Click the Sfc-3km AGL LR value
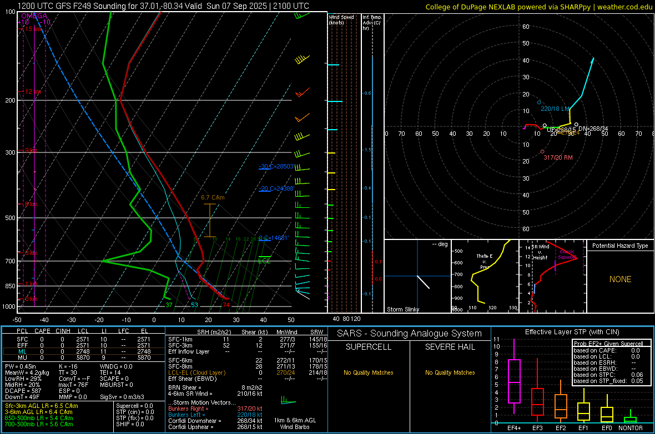Screen dimensions: 655x434 tap(42, 406)
